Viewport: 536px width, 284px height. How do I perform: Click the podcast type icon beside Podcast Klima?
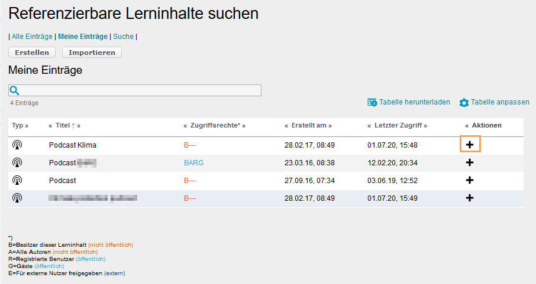(17, 145)
